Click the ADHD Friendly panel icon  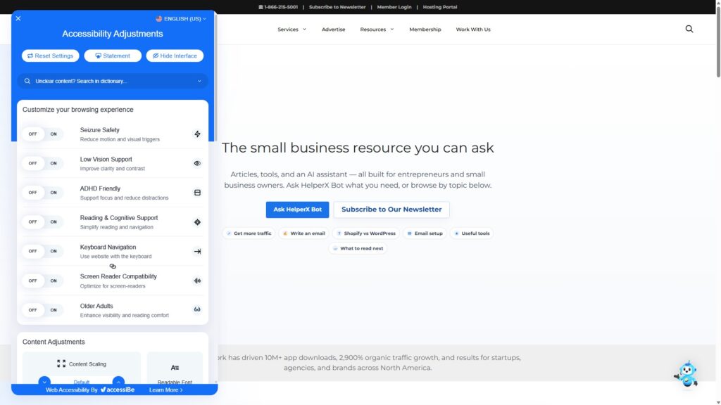click(197, 193)
